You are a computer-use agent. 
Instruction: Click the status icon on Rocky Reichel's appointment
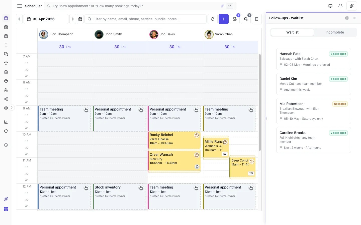197,135
